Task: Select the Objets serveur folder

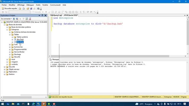Action: [x=14, y=69]
